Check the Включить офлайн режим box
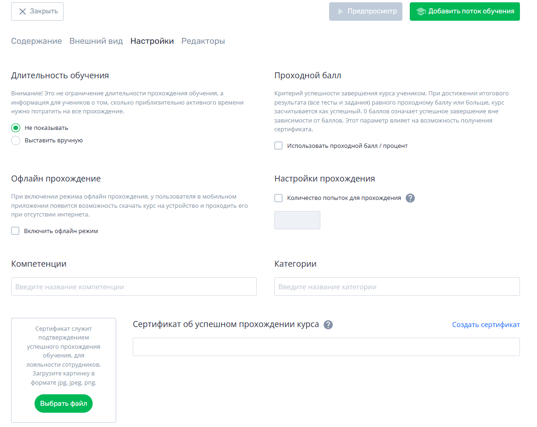Viewport: 537px width, 427px height. coord(15,231)
